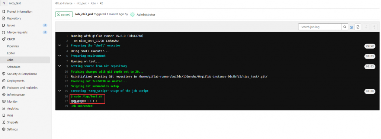Viewport: 381px width, 139px height.
Task: Click the 'Job succeeded' log line
Action: (81, 106)
